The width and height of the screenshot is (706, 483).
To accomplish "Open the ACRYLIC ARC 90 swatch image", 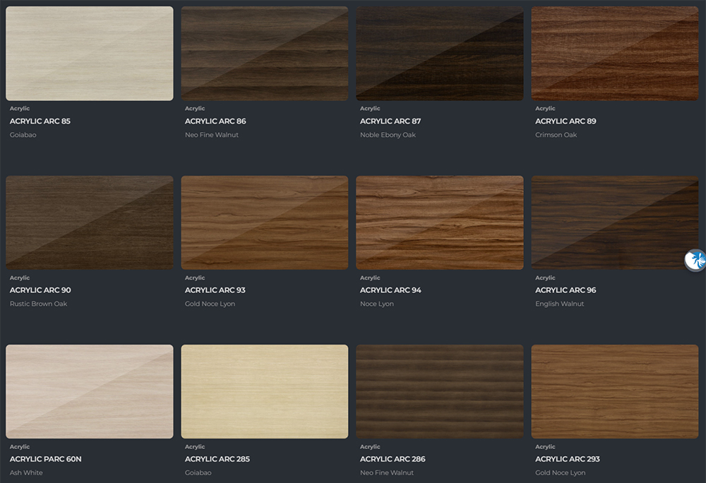I will pyautogui.click(x=89, y=223).
